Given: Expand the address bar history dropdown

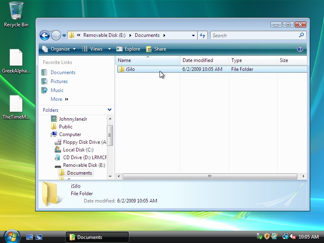Looking at the screenshot, I should click(x=193, y=35).
